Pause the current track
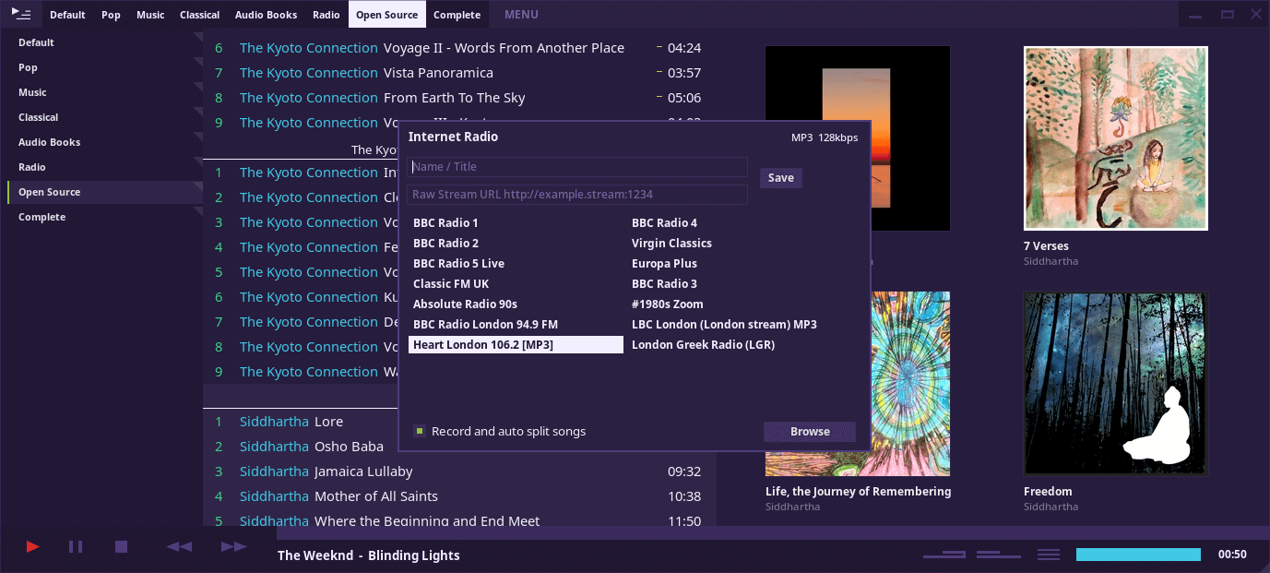Screen dimensions: 1270x573 pyautogui.click(x=76, y=547)
